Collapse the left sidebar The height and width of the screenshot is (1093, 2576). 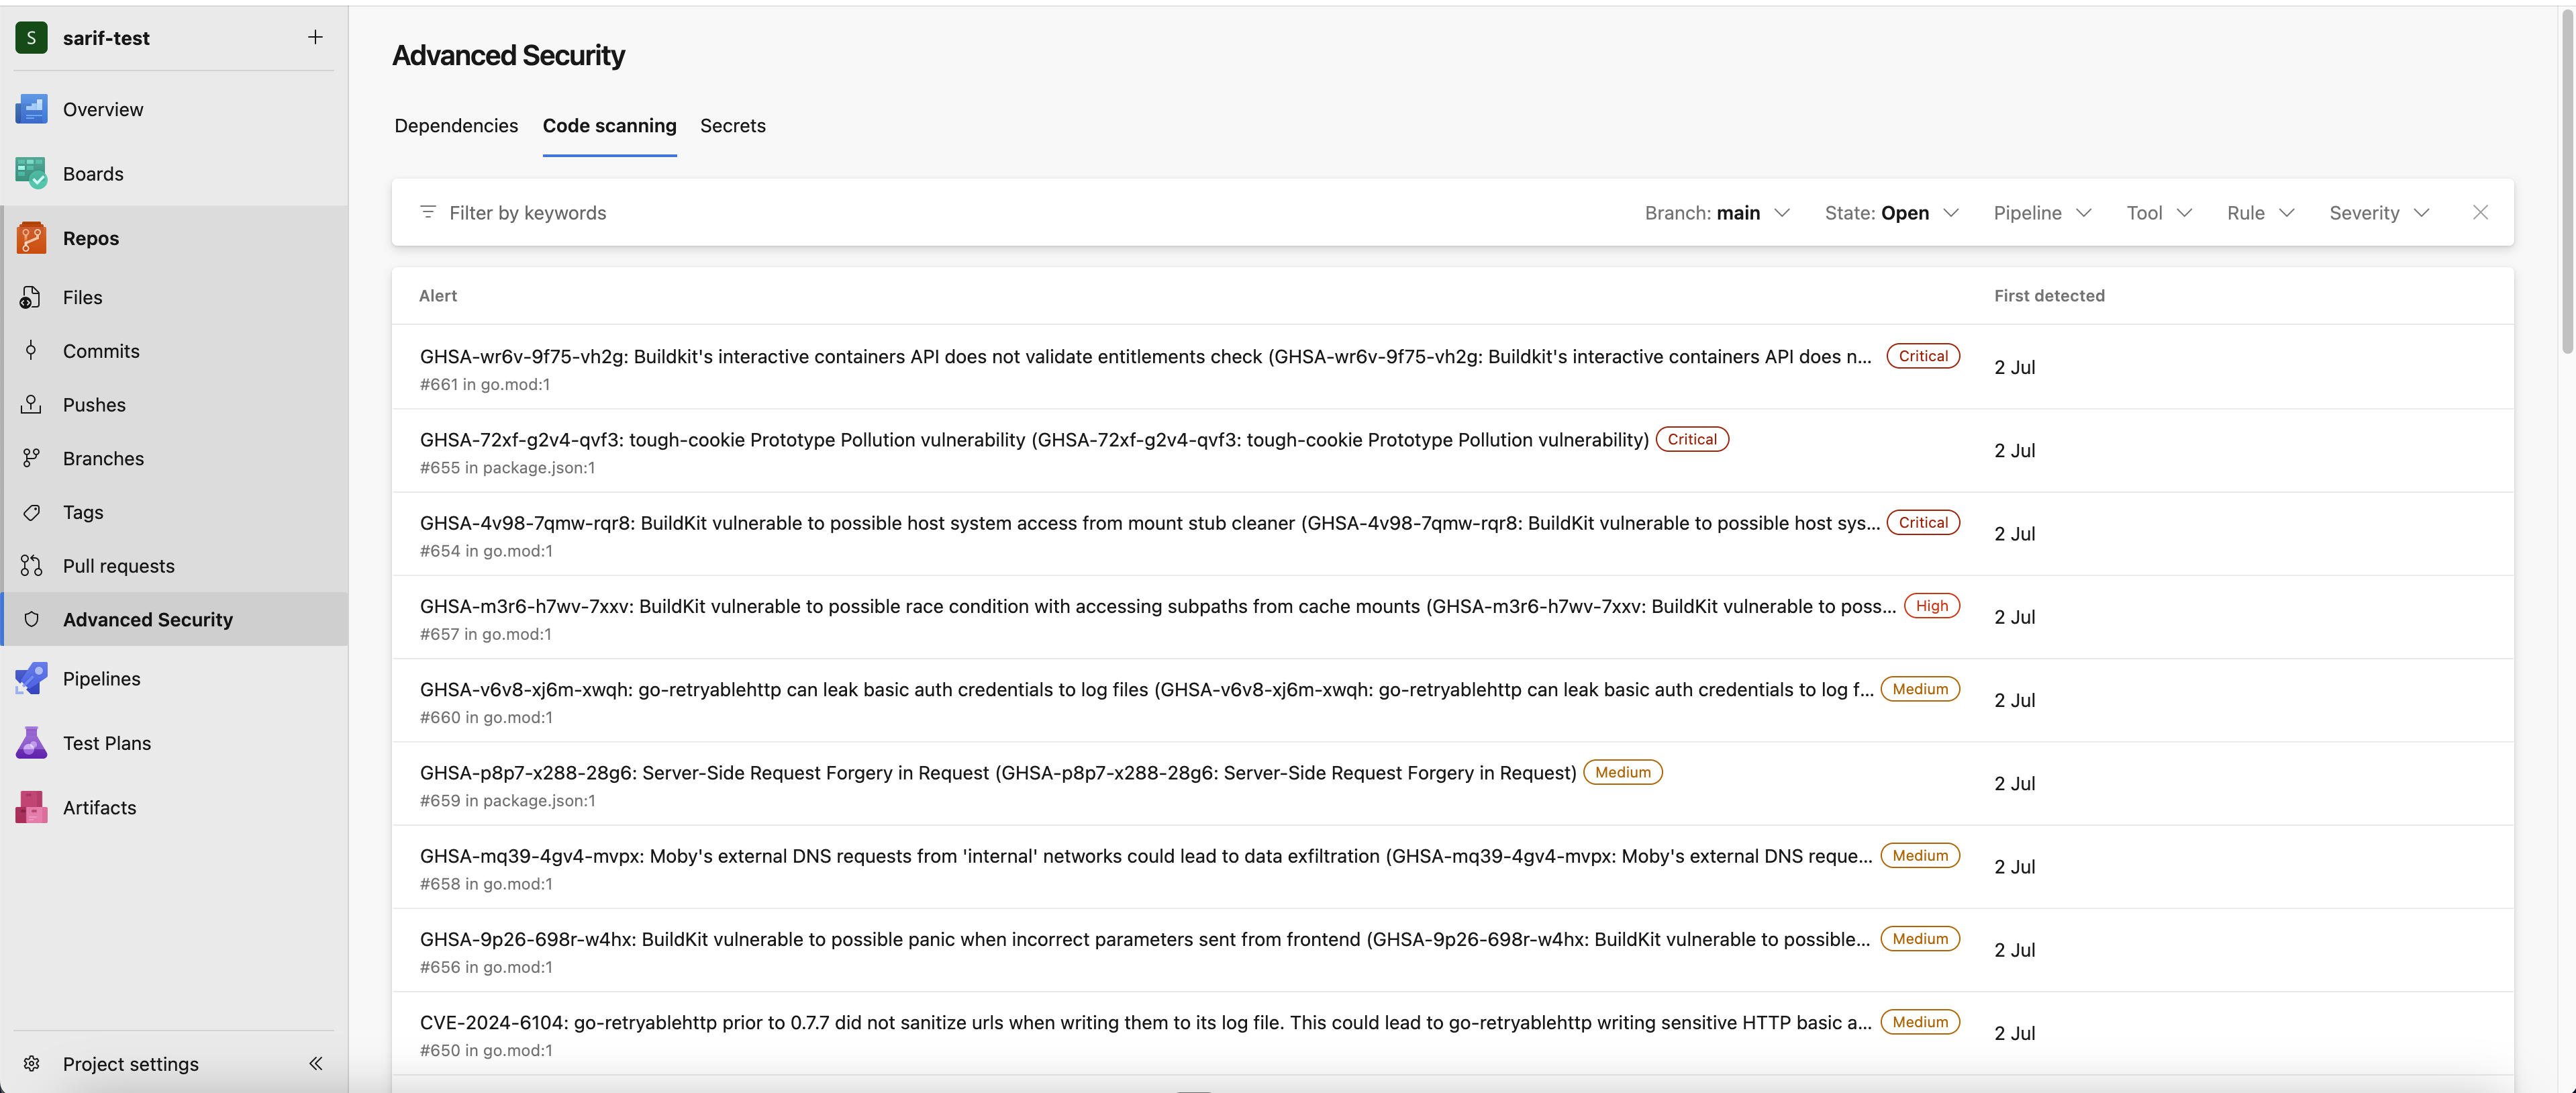(315, 1063)
